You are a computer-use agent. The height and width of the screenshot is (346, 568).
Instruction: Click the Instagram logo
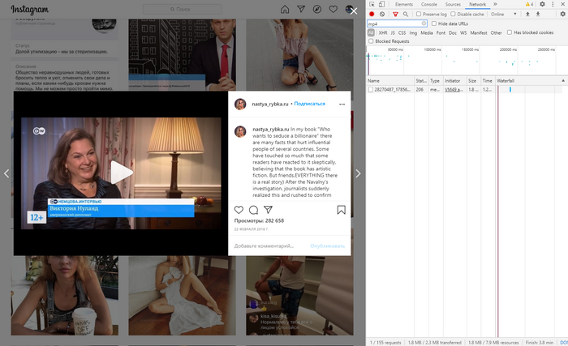pyautogui.click(x=30, y=10)
